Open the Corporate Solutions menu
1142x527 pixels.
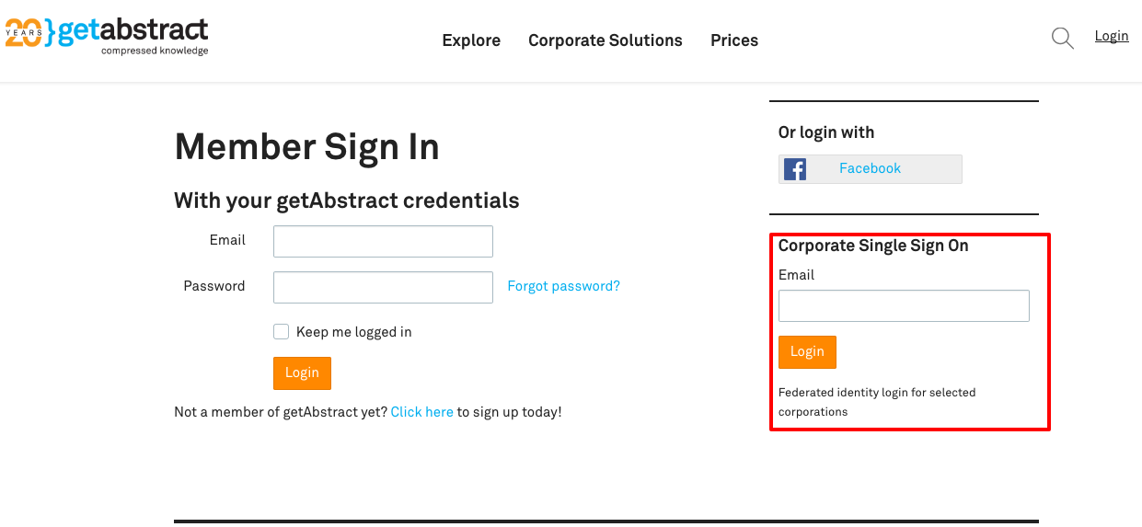605,40
